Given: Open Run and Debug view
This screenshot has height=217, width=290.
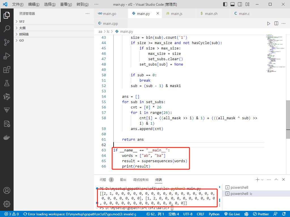Looking at the screenshot, I should (x=7, y=56).
